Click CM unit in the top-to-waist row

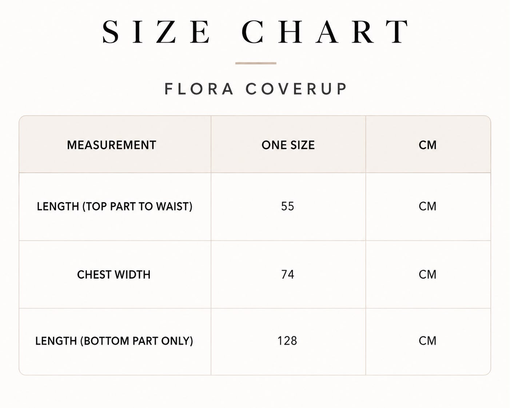click(x=427, y=207)
